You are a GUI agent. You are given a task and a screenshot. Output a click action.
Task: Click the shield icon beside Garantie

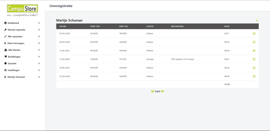click(x=5, y=63)
